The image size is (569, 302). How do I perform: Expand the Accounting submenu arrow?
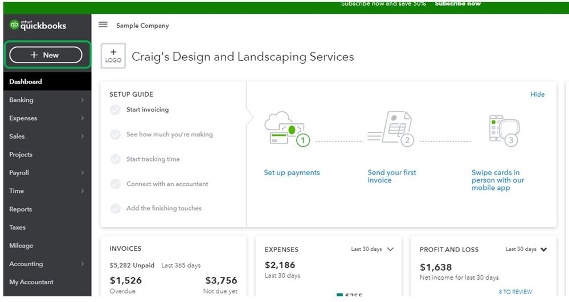pos(83,263)
